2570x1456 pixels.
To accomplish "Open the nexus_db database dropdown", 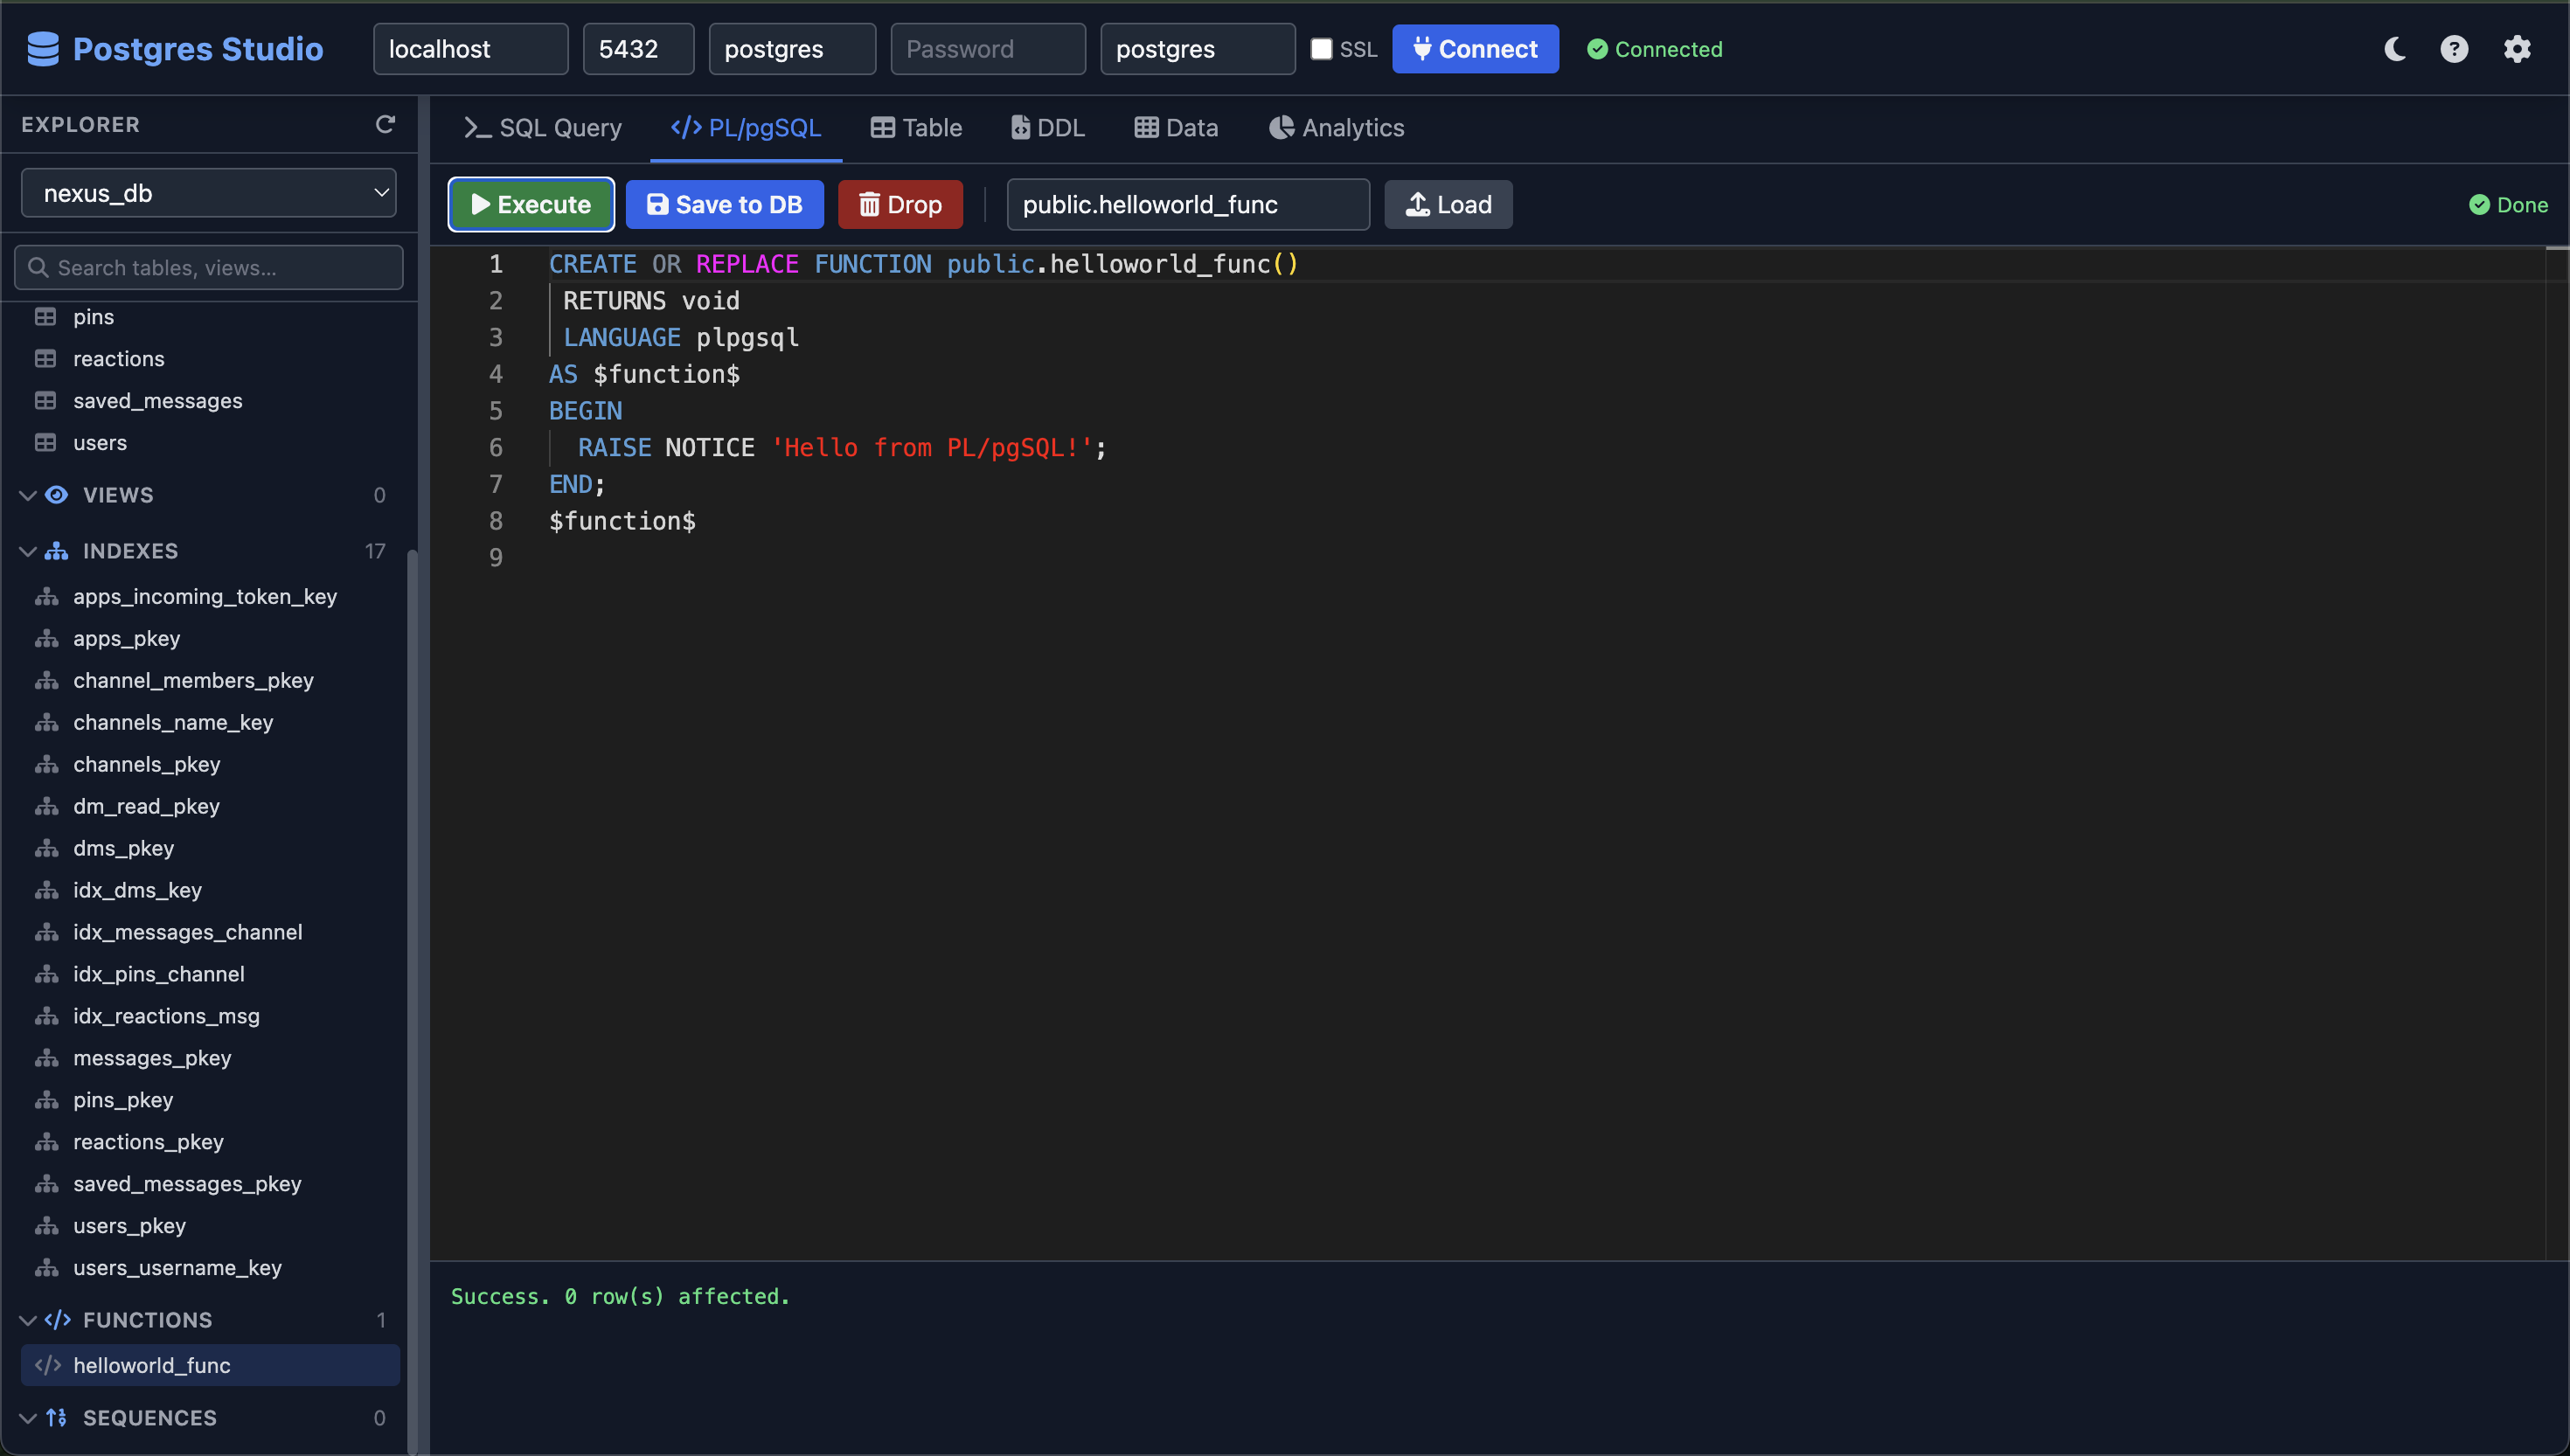I will pyautogui.click(x=209, y=193).
